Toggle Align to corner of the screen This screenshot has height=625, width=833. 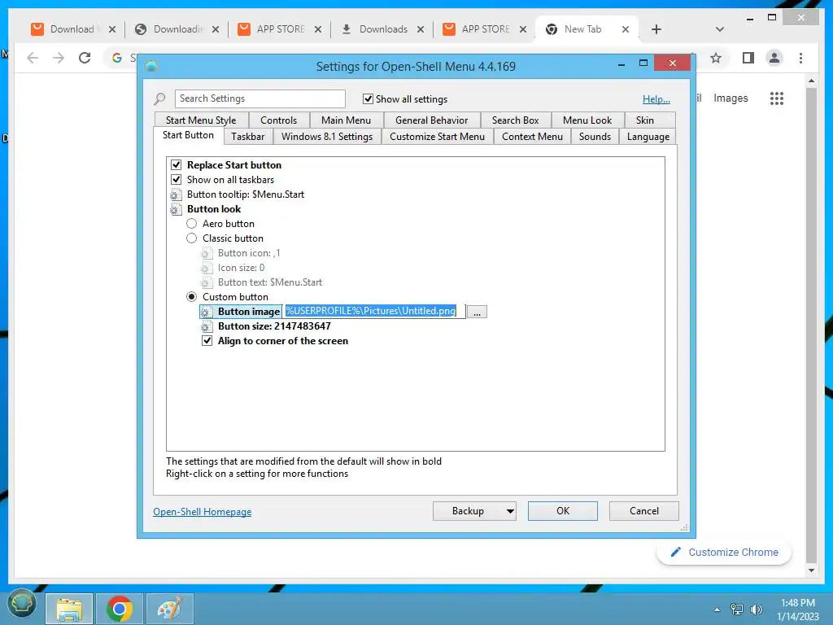pos(207,341)
